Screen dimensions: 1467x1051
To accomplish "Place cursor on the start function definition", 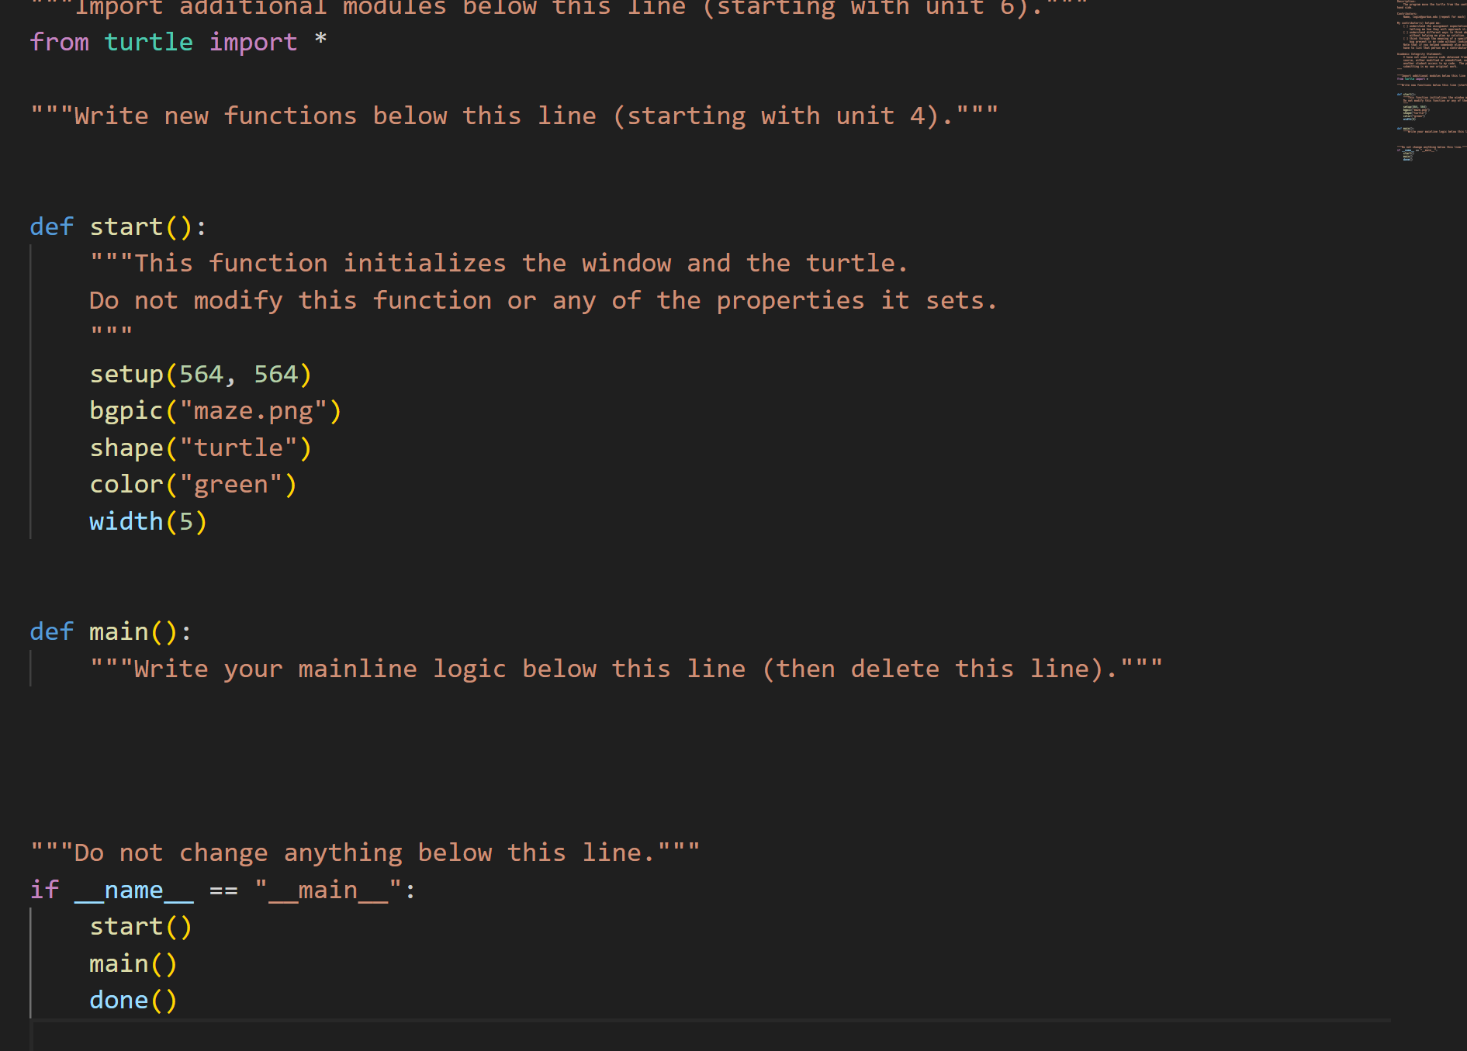I will [116, 226].
